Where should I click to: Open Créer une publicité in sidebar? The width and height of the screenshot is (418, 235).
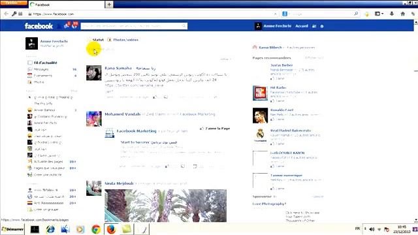coord(48,175)
